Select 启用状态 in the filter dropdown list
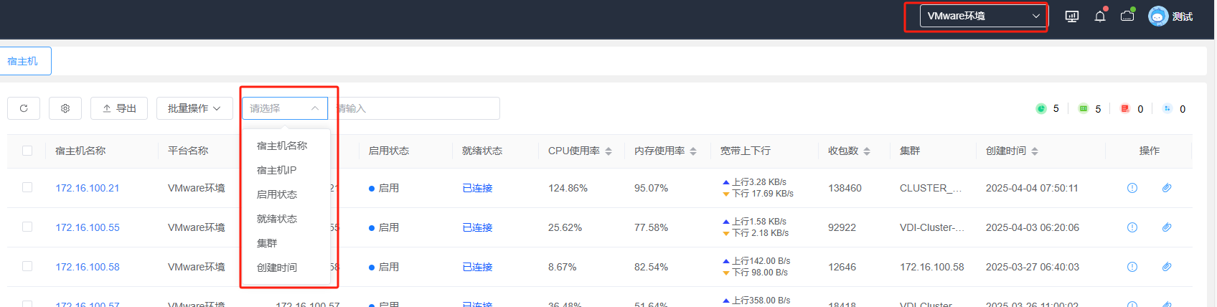Screen dimensions: 1217x307 [x=277, y=194]
